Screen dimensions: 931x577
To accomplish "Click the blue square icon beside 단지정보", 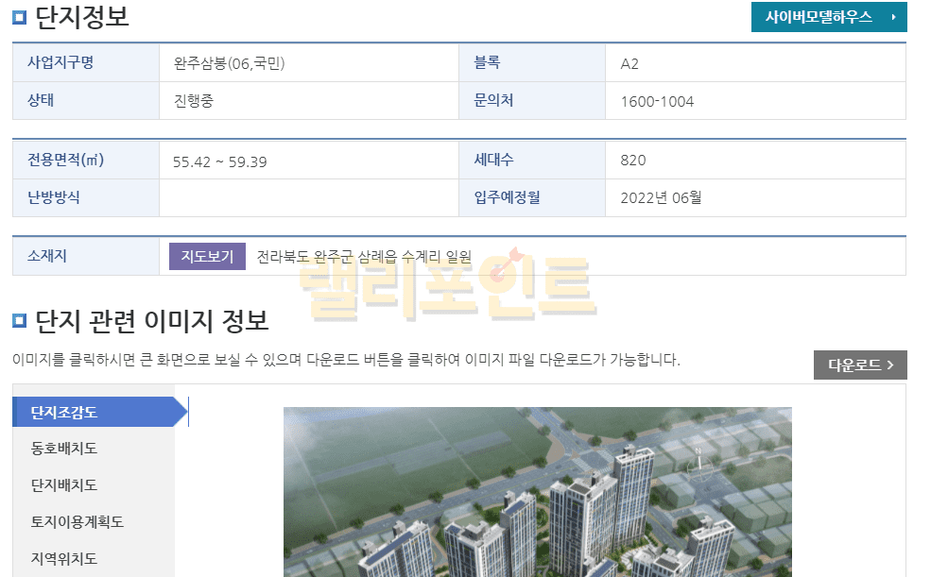I will [20, 17].
